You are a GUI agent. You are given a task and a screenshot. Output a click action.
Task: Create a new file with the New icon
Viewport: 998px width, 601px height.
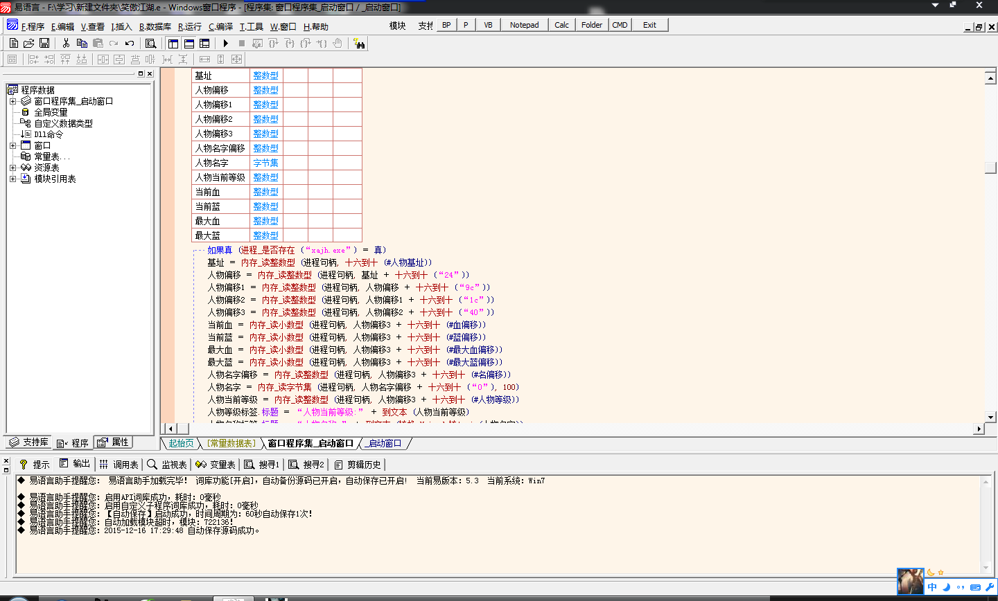pyautogui.click(x=13, y=43)
